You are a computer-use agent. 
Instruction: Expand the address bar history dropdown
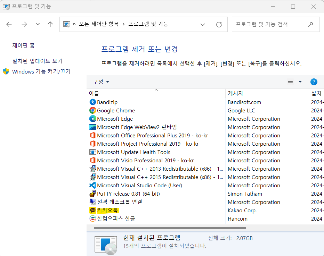coord(203,25)
